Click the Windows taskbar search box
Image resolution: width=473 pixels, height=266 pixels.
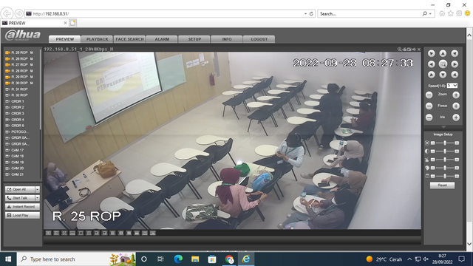pos(76,259)
